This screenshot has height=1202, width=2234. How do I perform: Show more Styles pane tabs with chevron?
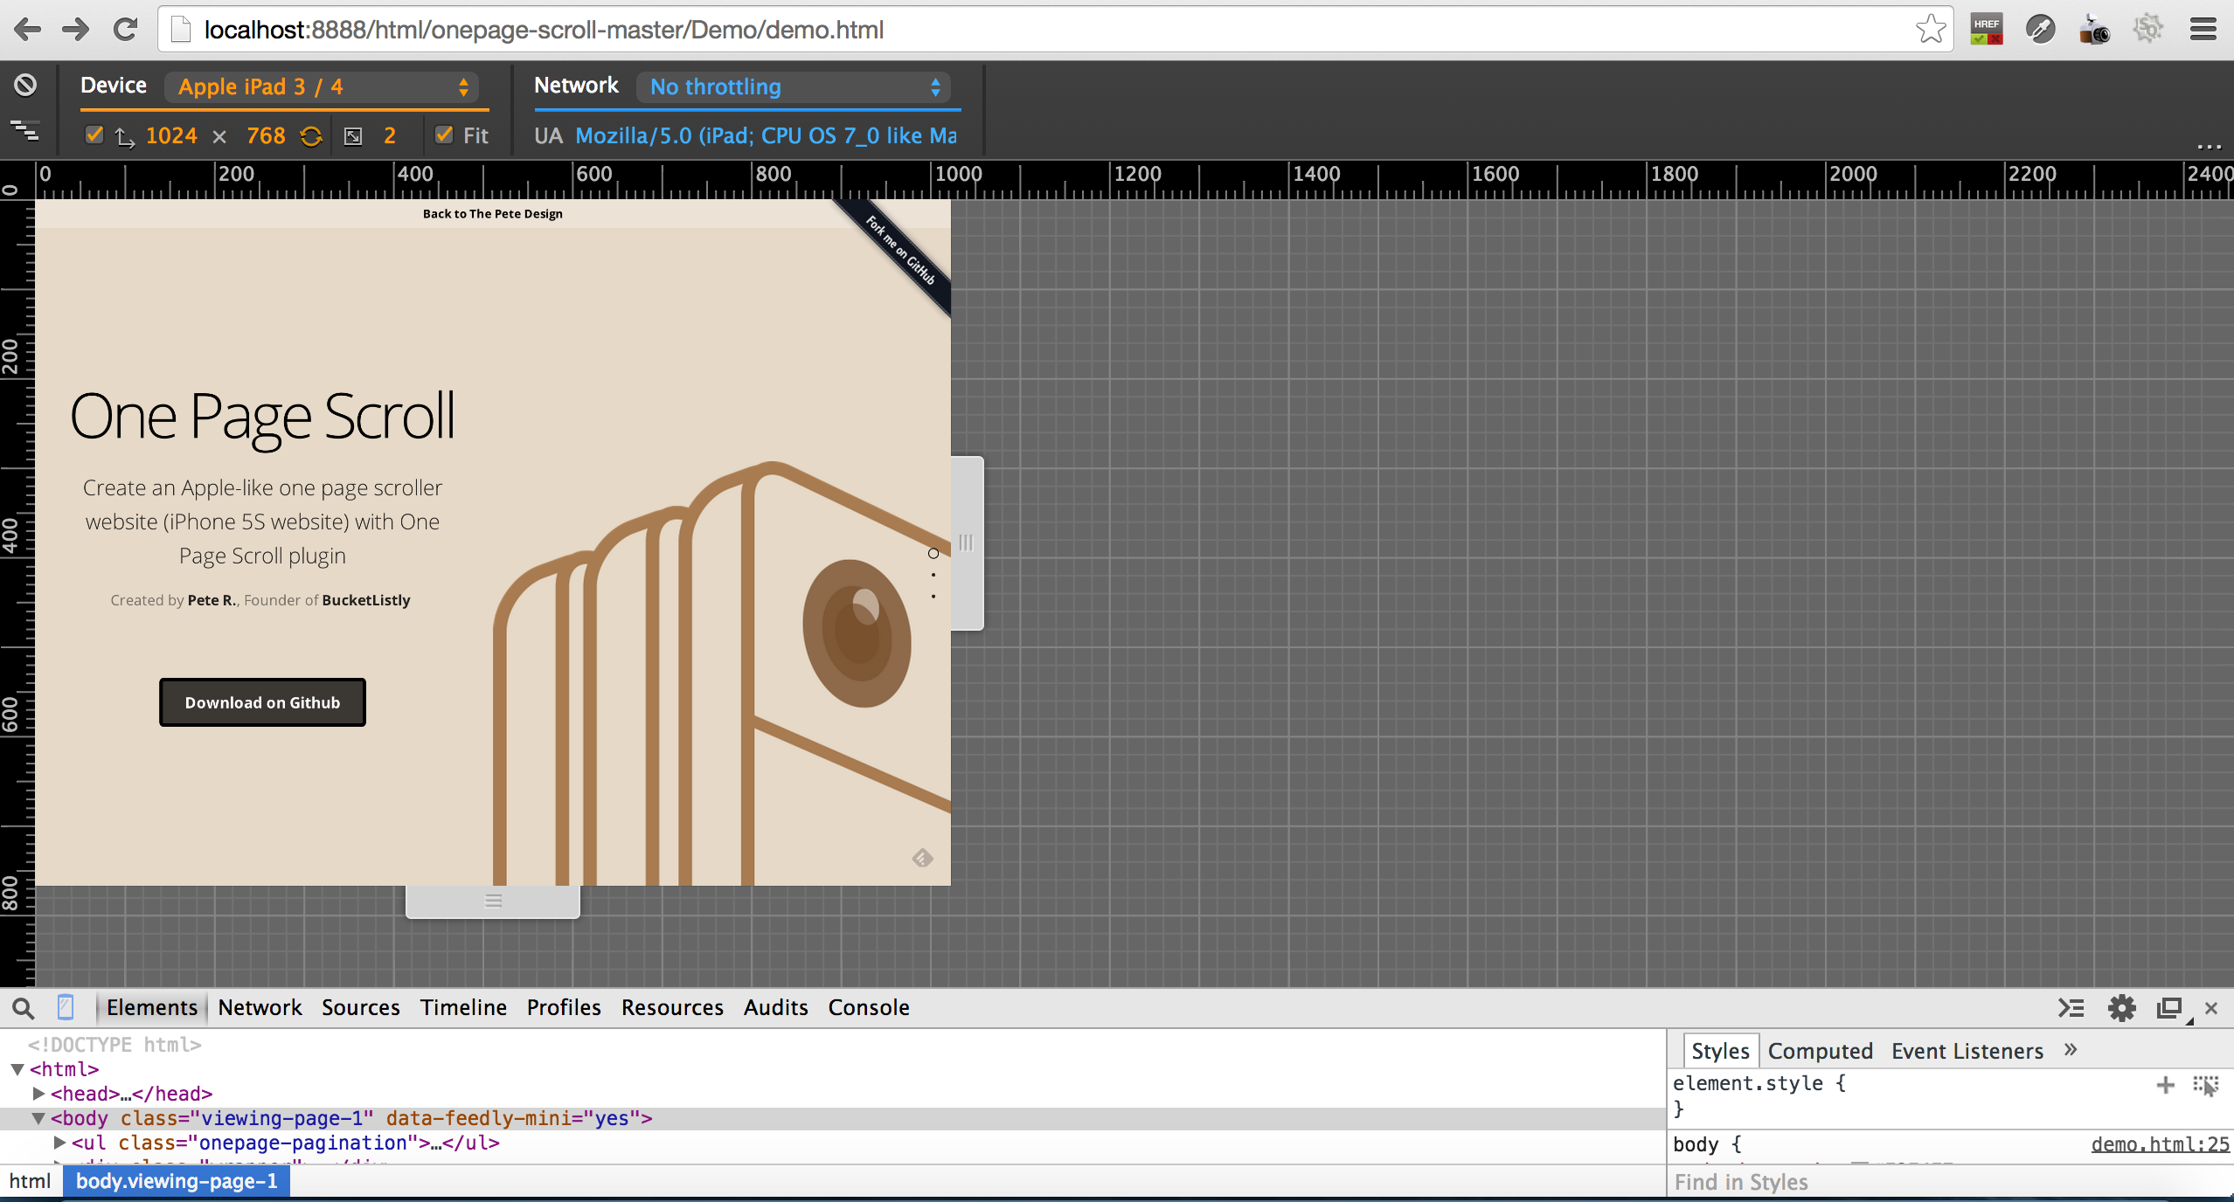coord(2070,1050)
